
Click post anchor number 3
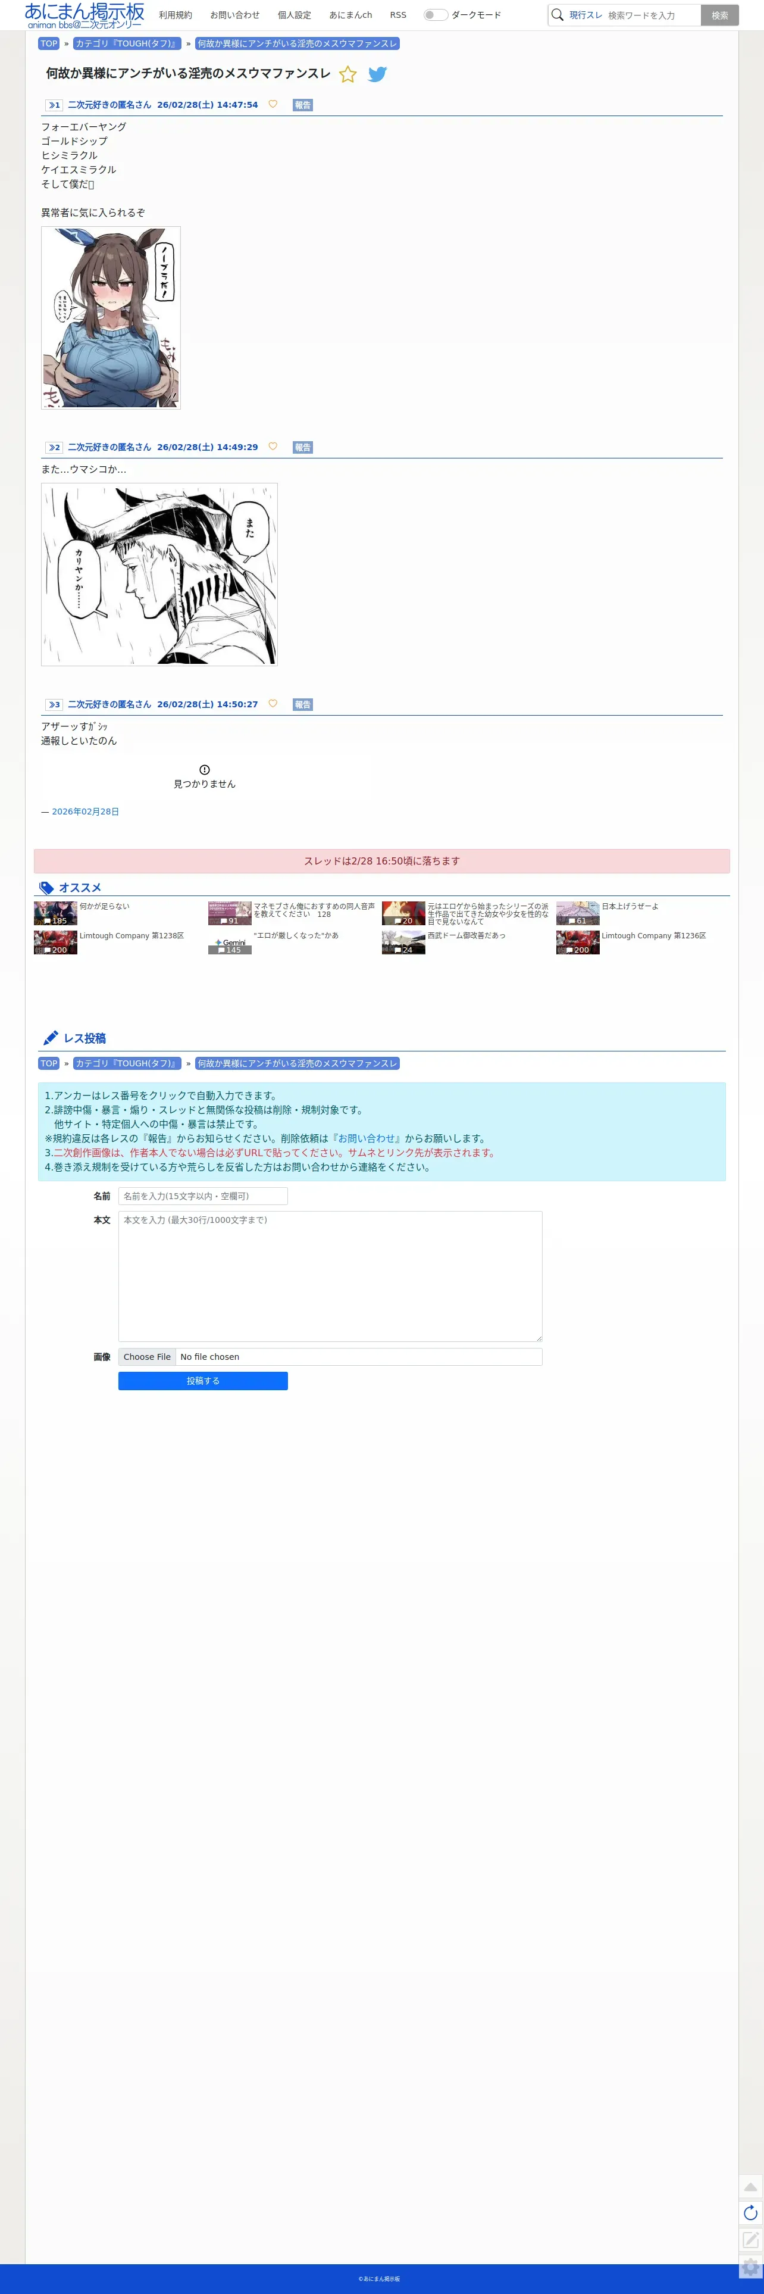click(54, 704)
